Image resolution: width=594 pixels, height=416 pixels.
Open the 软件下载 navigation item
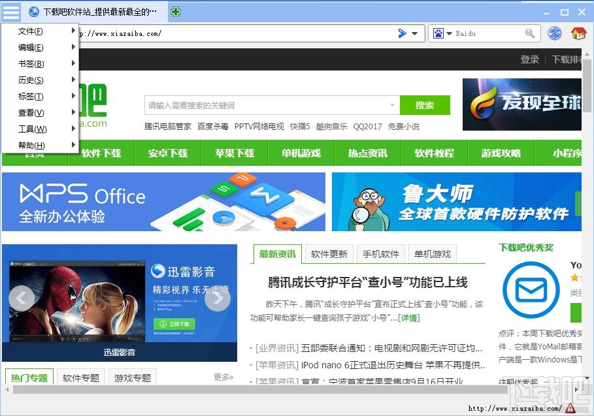click(101, 153)
